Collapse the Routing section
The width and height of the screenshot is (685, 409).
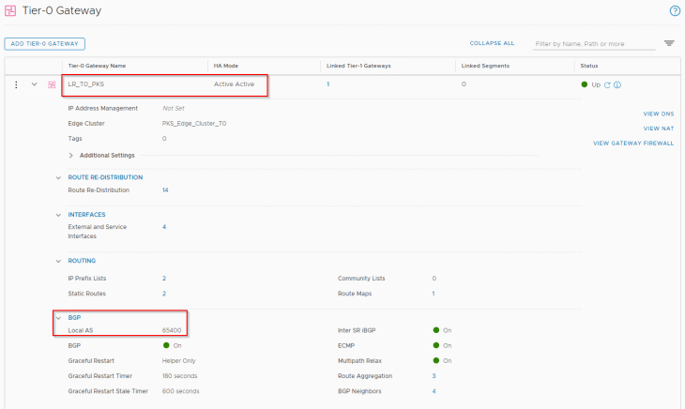point(58,261)
